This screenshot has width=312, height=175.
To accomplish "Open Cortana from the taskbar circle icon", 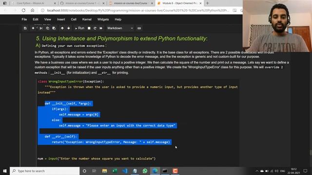I will [84, 171].
